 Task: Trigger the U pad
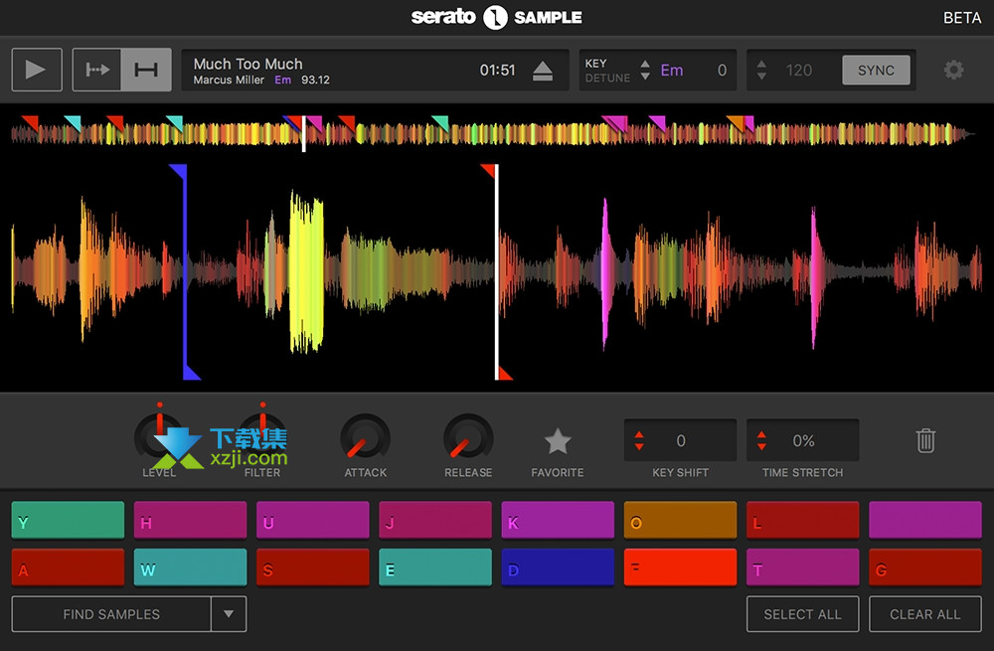coord(312,521)
